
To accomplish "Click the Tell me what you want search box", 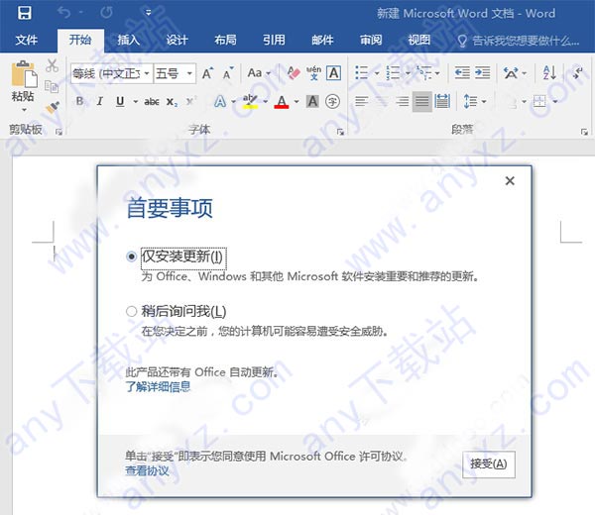I will click(519, 41).
